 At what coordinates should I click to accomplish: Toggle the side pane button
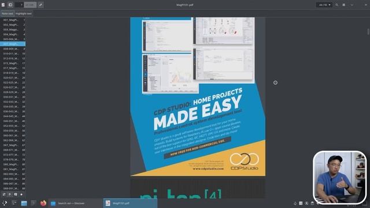tap(10, 5)
